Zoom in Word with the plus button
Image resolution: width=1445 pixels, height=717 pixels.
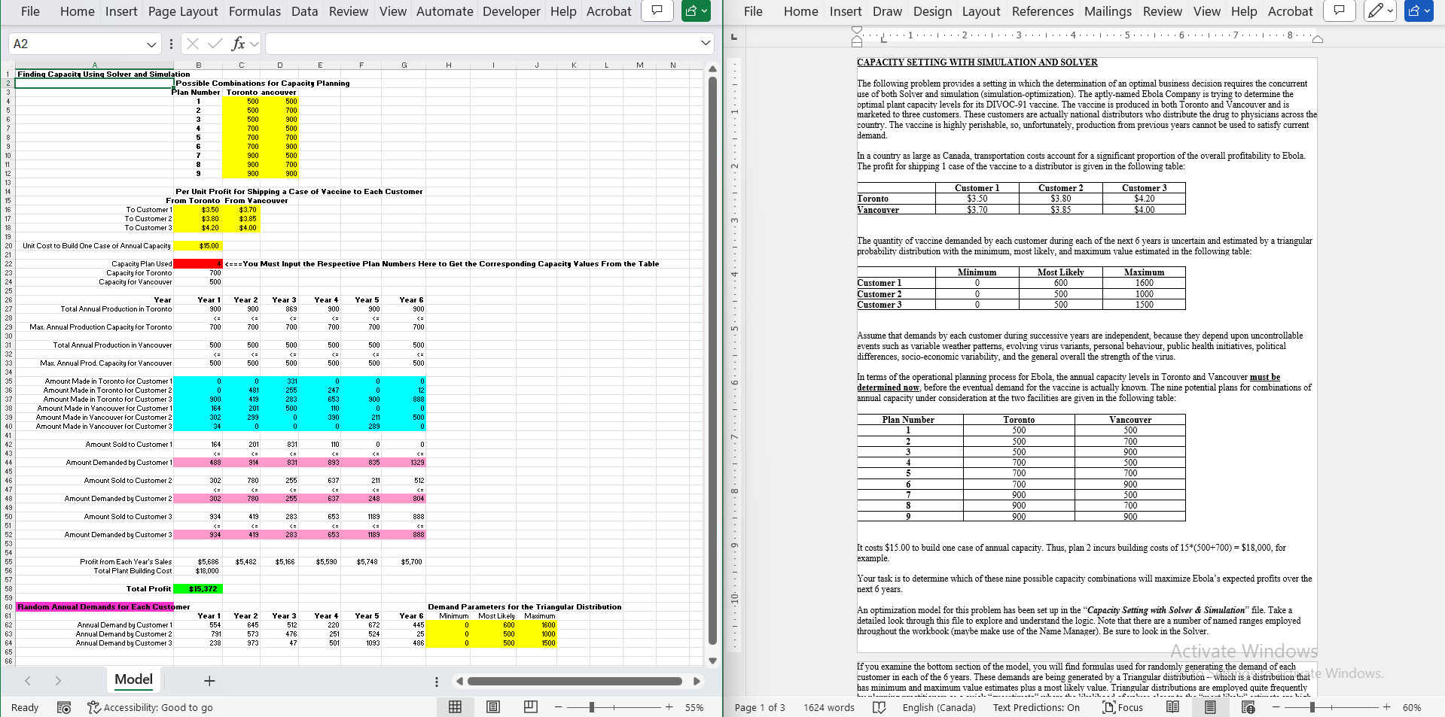[x=1386, y=707]
